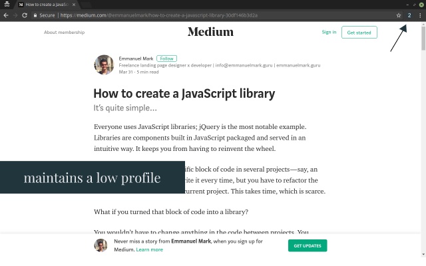The image size is (426, 266).
Task: Bookmark page with the star icon
Action: click(x=399, y=15)
